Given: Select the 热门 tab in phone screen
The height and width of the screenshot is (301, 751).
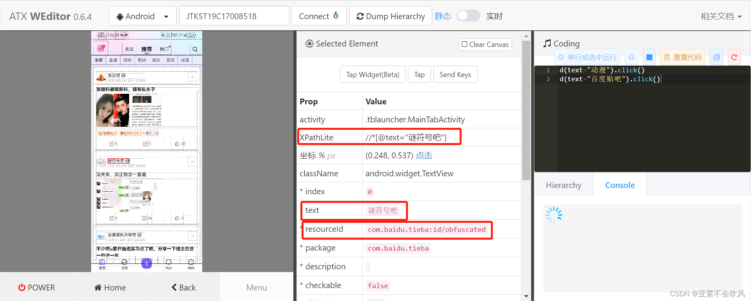Looking at the screenshot, I should tap(164, 49).
